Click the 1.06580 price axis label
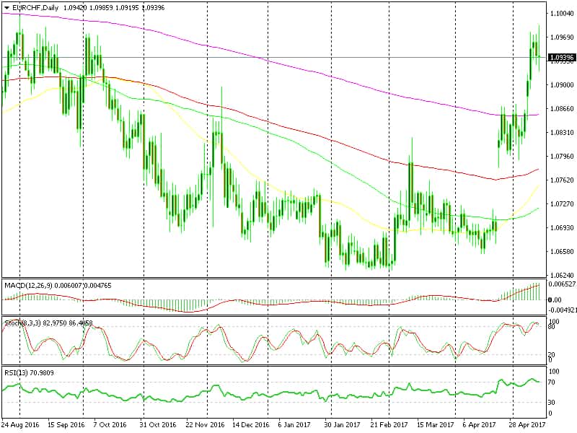 562,251
